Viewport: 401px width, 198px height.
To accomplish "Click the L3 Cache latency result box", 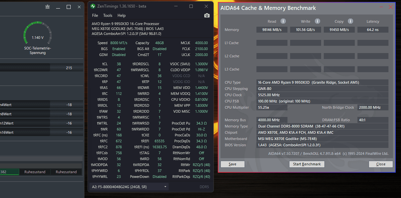I will (x=373, y=69).
